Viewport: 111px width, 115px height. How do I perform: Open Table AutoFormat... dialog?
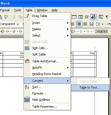[x=47, y=61]
